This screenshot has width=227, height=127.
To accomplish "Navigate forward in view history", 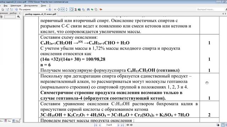I will (x=131, y=125).
